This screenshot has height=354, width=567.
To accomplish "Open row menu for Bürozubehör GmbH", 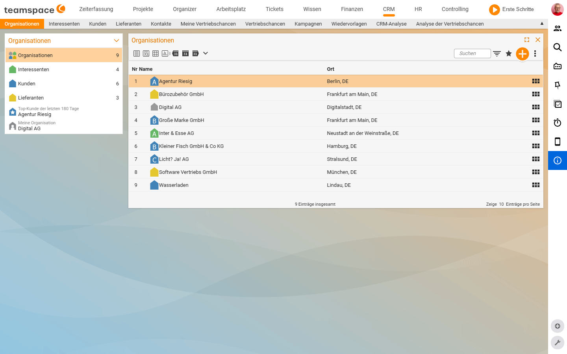I will tap(536, 94).
